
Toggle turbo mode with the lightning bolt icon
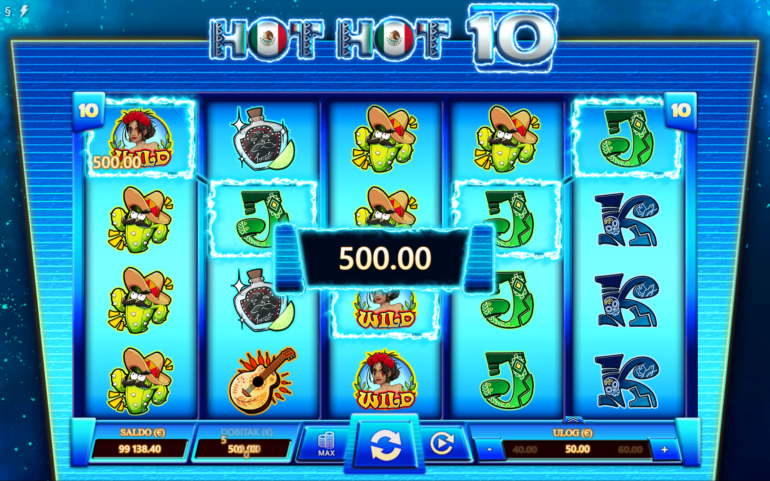[24, 11]
